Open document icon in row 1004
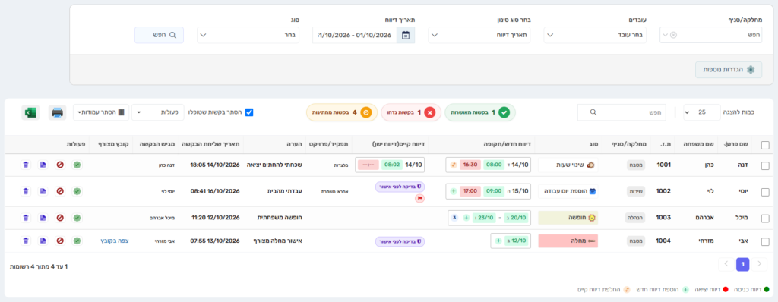The height and width of the screenshot is (302, 778). tap(43, 241)
